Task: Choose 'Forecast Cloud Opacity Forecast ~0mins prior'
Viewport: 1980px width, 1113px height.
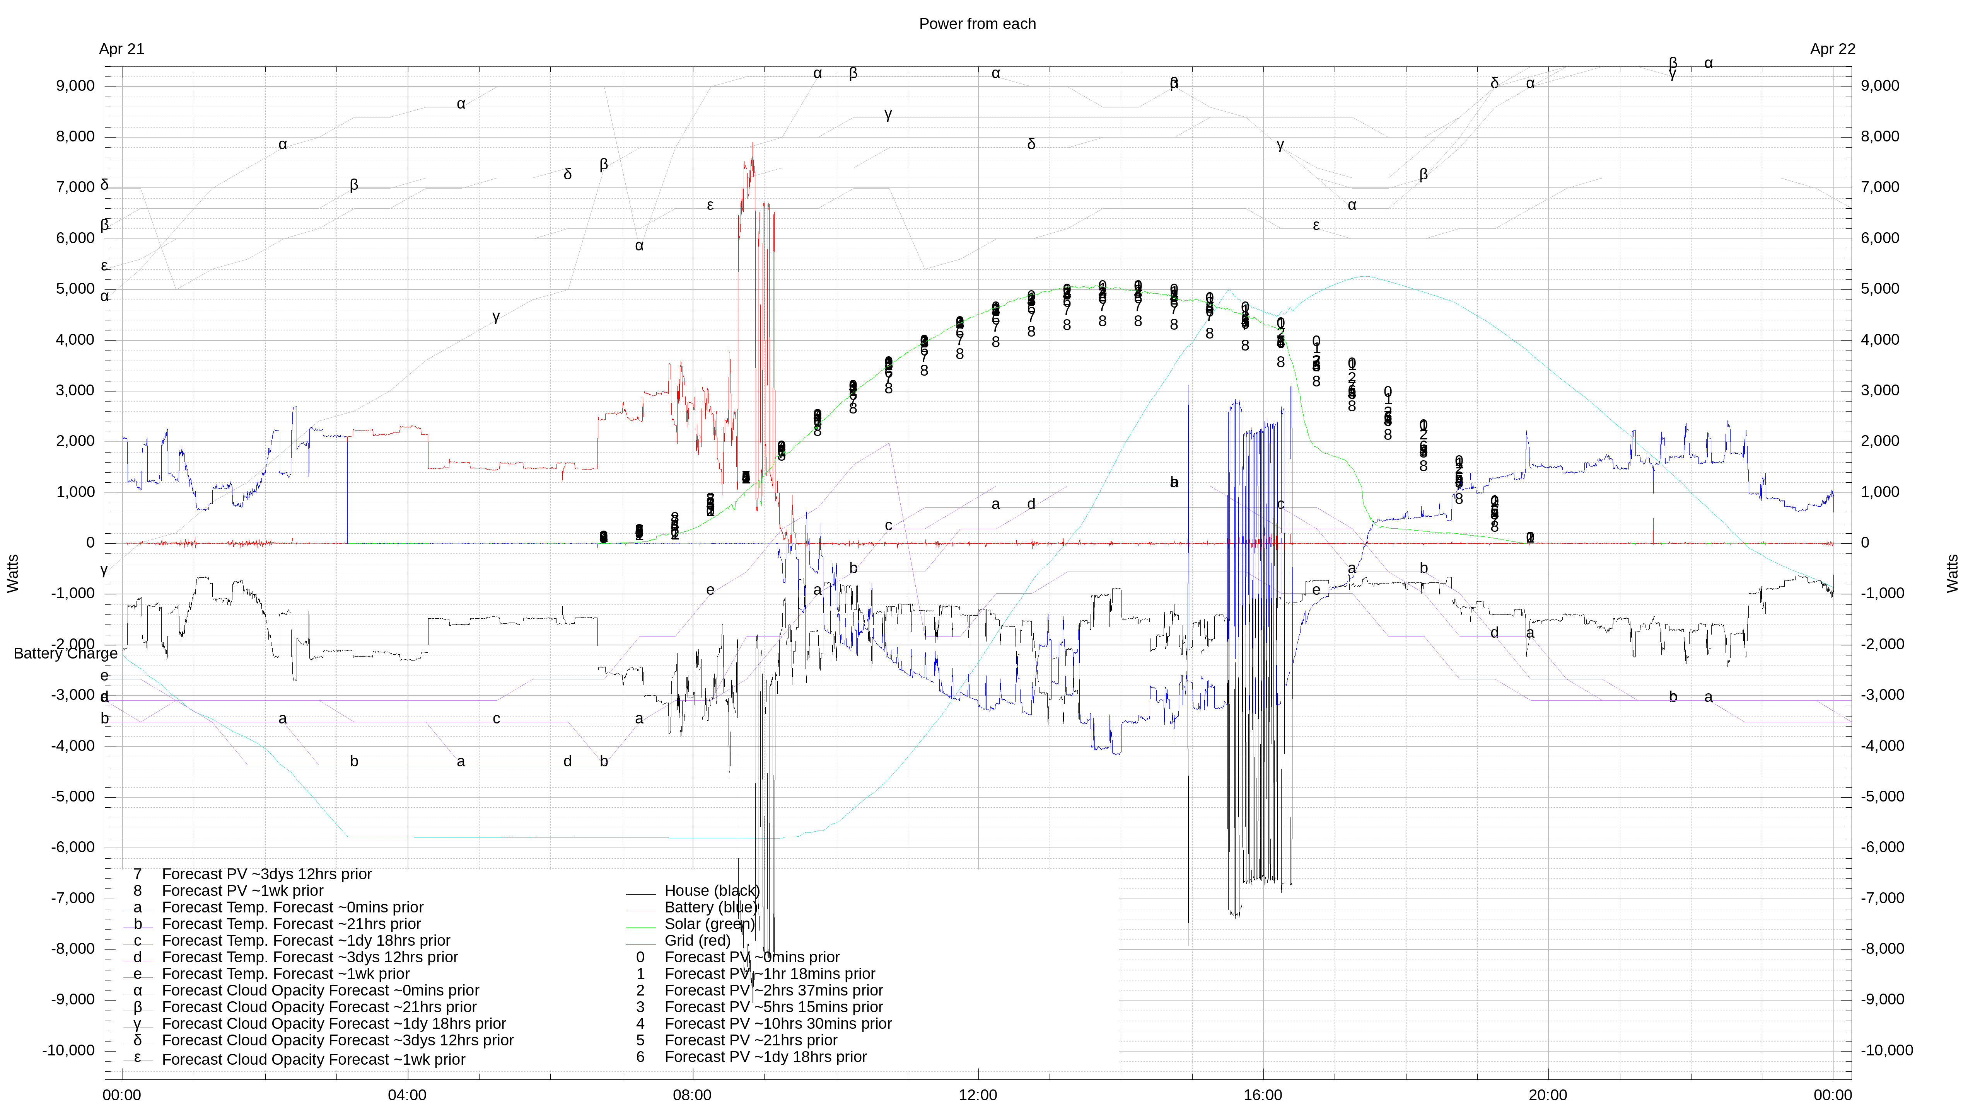Action: [x=320, y=991]
